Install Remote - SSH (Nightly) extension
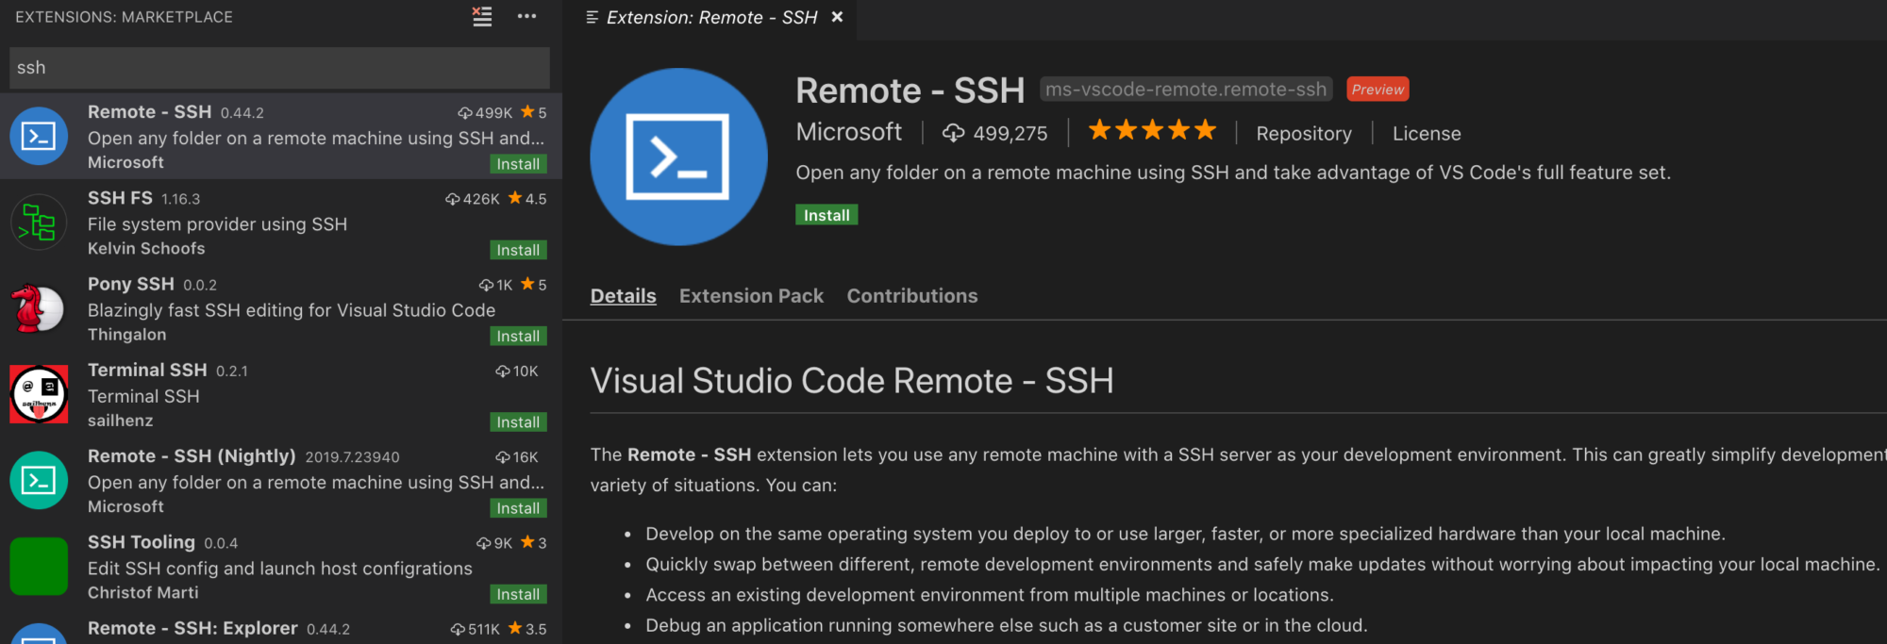The width and height of the screenshot is (1887, 644). point(518,508)
